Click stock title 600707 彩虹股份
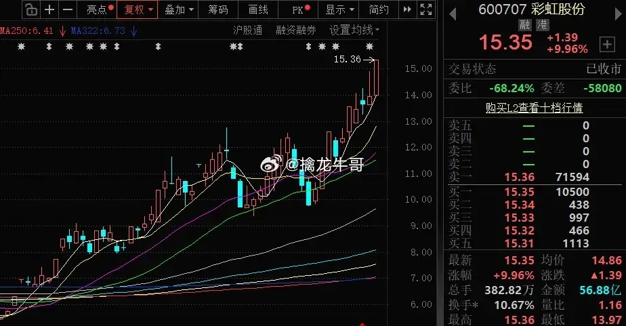 [x=532, y=9]
